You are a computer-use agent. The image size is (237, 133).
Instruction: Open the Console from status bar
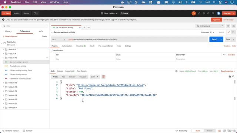coord(27,131)
